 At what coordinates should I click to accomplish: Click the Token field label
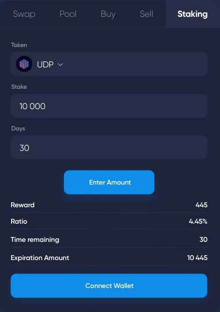click(19, 45)
